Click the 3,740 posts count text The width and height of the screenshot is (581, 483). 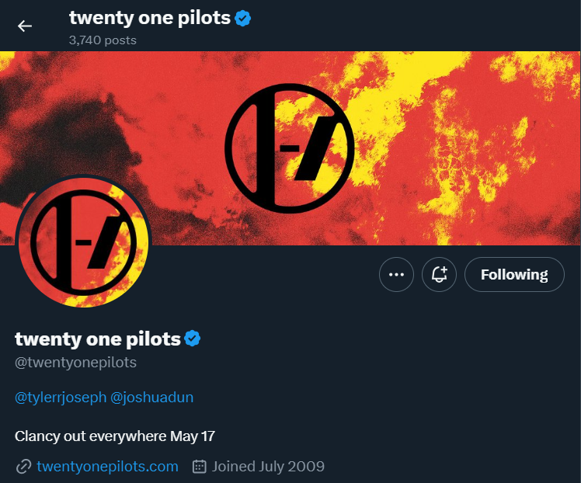coord(103,40)
